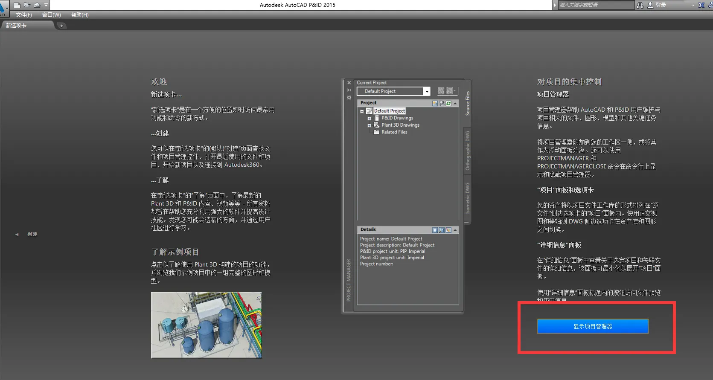The image size is (713, 380).
Task: Click Plant 3D project unit: Imperial text
Action: 392,258
